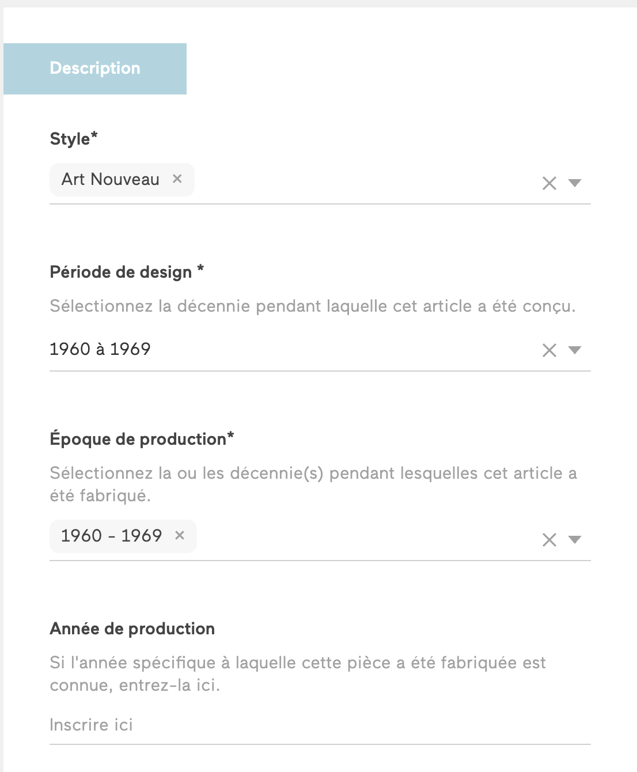Click the Époque de production heading
Viewport: 637px width, 772px height.
pyautogui.click(x=142, y=438)
